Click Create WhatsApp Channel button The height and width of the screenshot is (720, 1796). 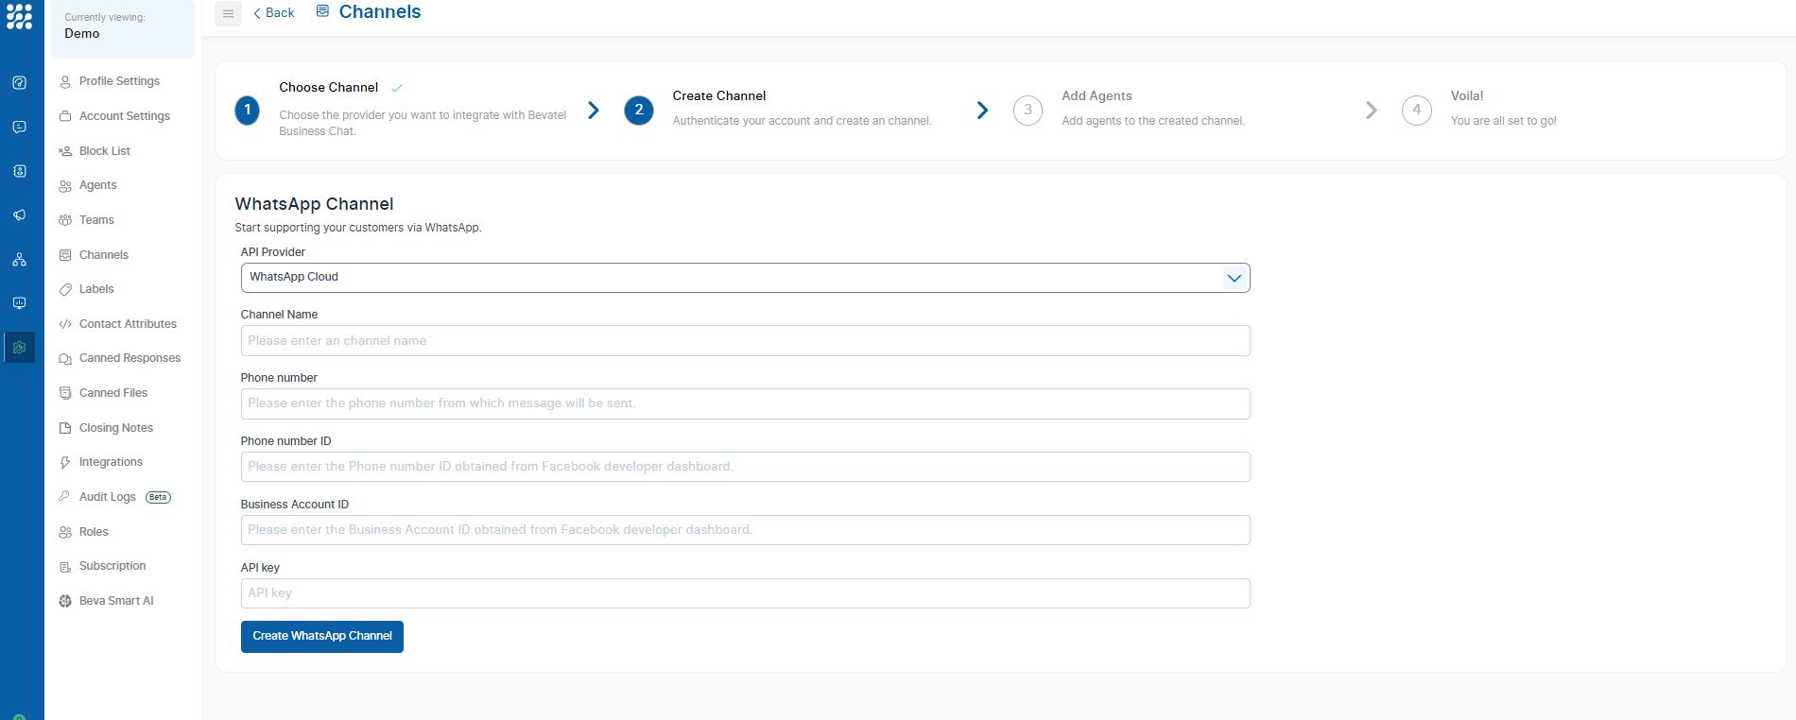(x=322, y=637)
